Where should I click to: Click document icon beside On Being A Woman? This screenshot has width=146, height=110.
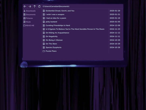tap(44, 40)
